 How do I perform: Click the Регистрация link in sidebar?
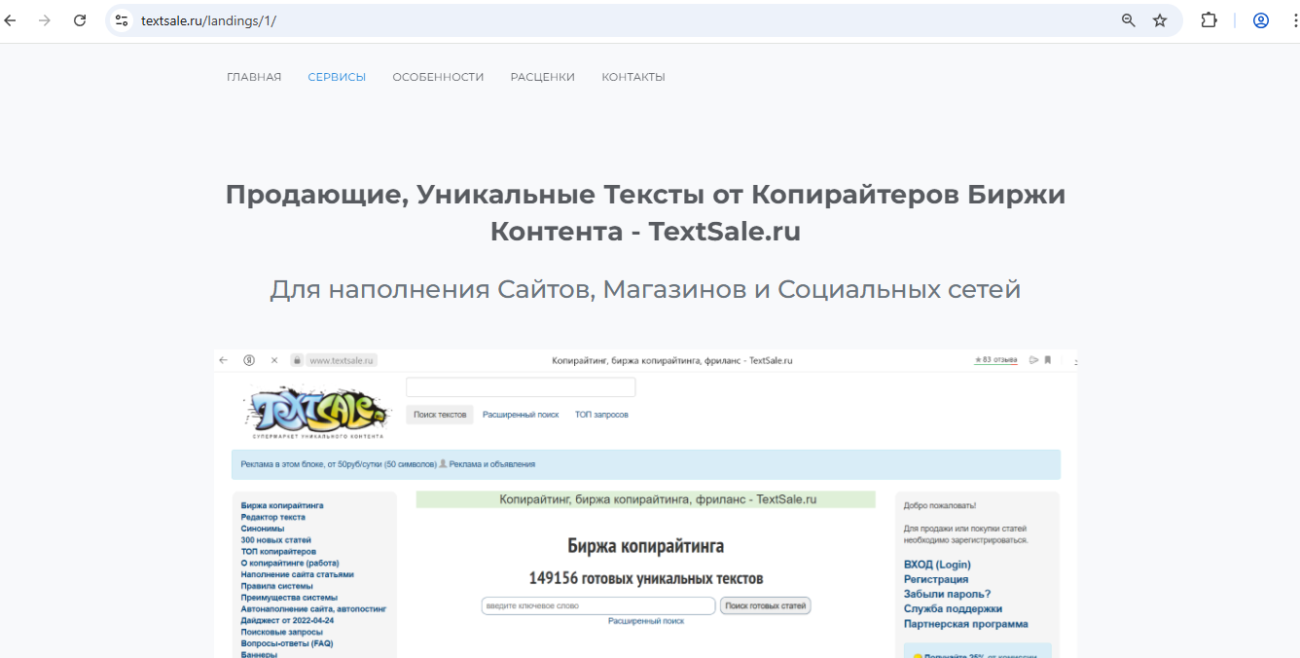(935, 579)
